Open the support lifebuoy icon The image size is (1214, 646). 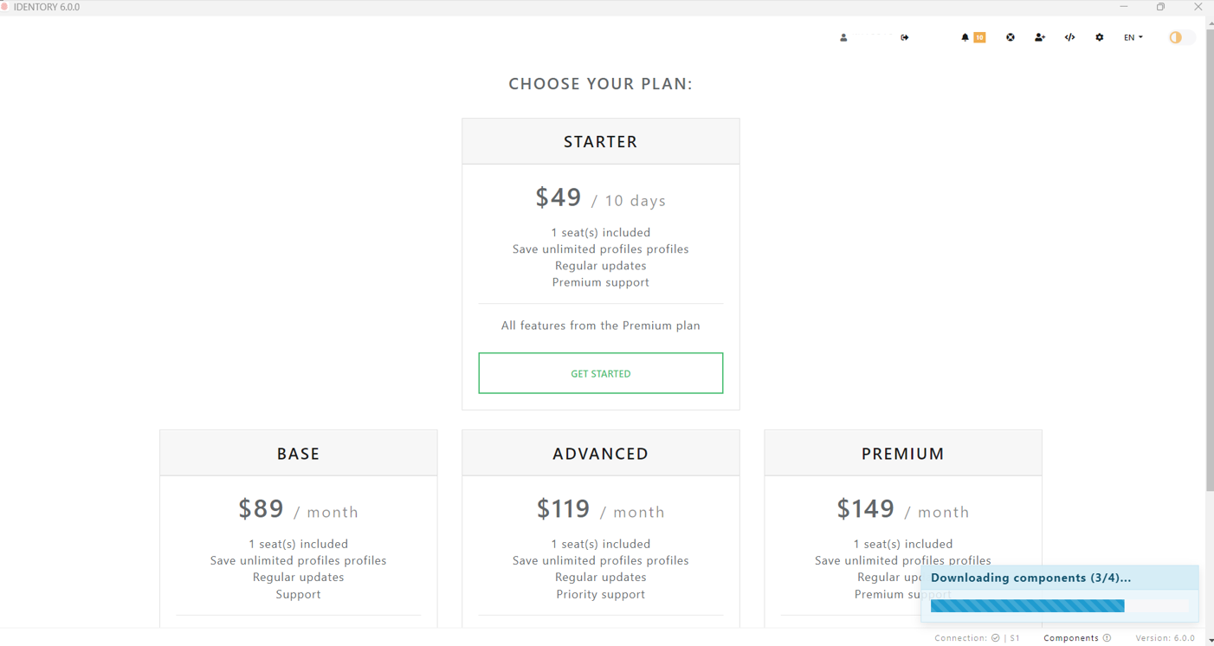point(1011,37)
